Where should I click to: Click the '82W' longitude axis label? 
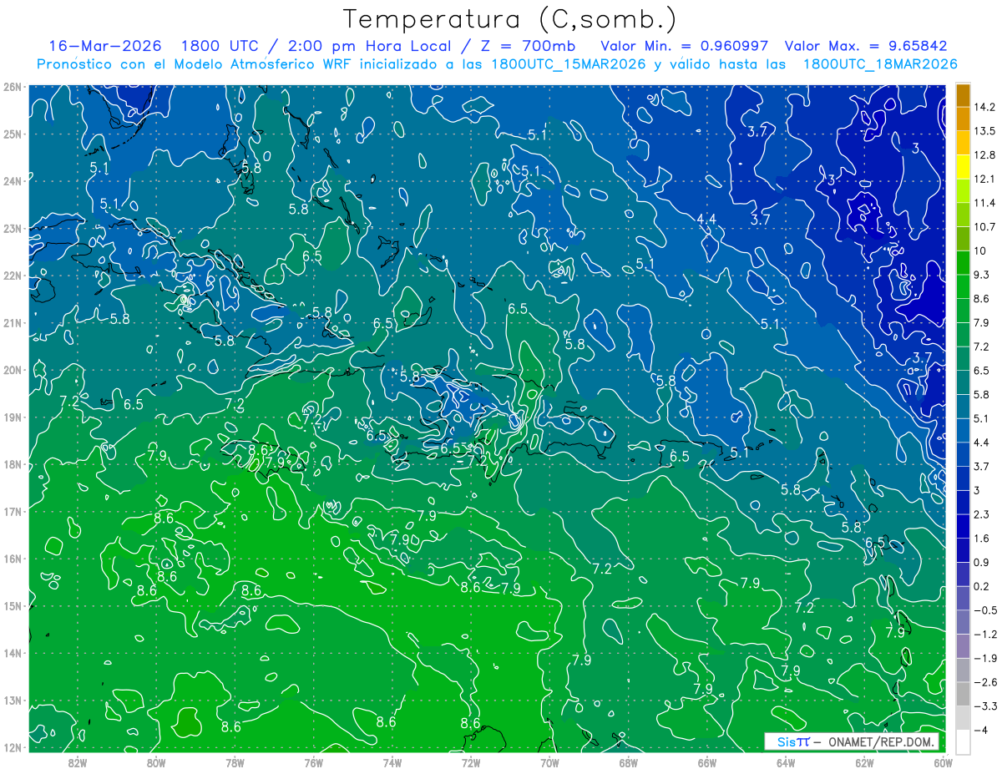[78, 763]
